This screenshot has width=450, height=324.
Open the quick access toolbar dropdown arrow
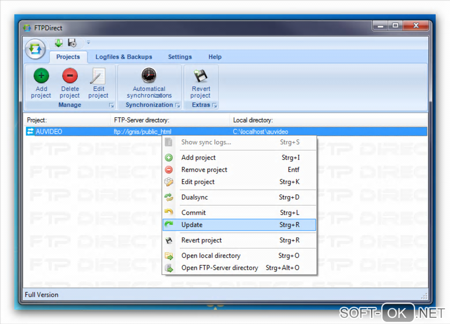click(x=88, y=42)
